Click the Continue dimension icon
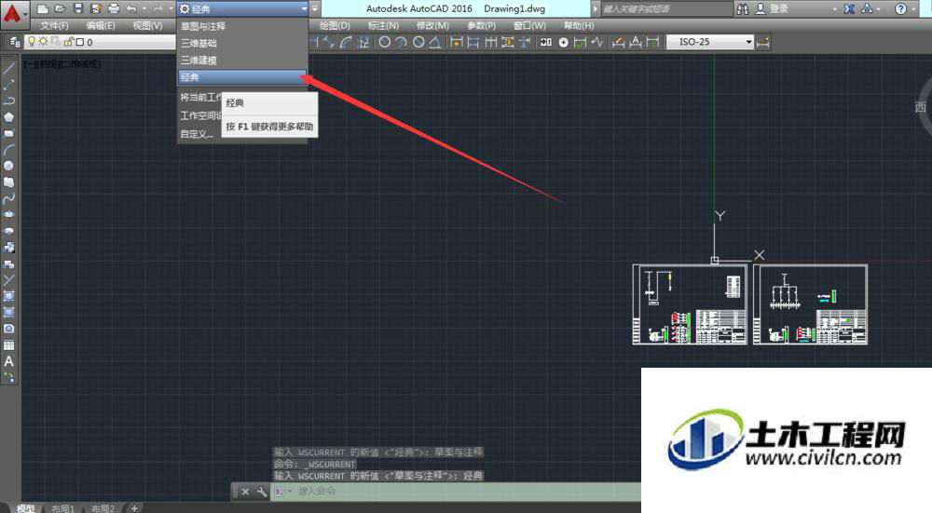Image resolution: width=932 pixels, height=513 pixels. pos(490,42)
